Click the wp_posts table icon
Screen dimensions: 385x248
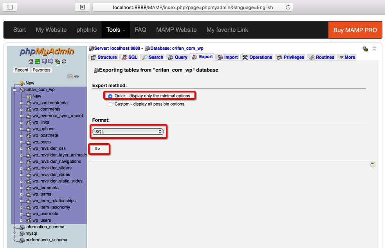[29, 142]
